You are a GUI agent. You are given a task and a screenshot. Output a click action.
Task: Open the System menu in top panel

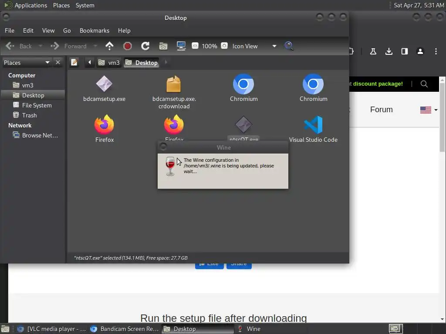pos(85,5)
